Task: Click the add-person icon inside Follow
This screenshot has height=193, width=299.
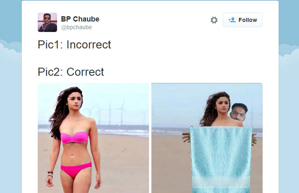Action: coord(232,20)
